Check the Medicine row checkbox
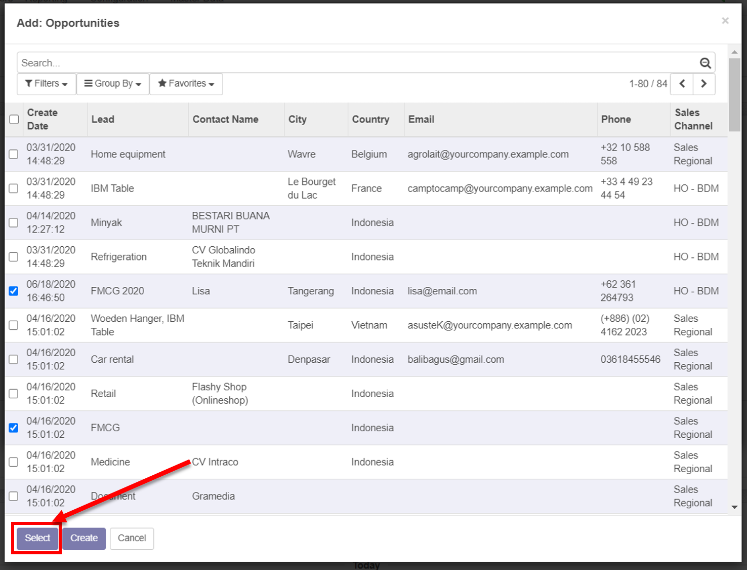Screen dimensions: 747x570 click(x=14, y=462)
